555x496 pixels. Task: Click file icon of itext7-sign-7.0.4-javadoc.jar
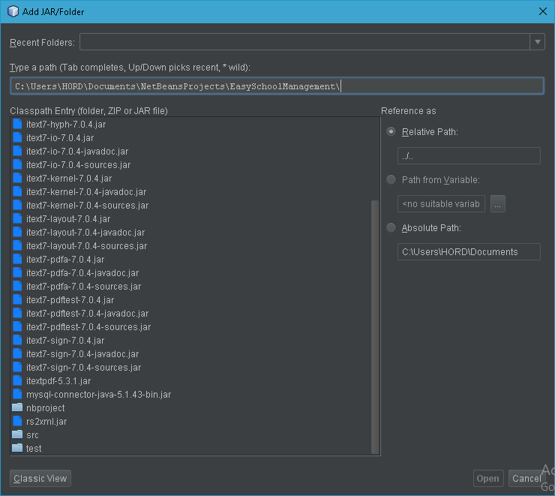coord(17,353)
